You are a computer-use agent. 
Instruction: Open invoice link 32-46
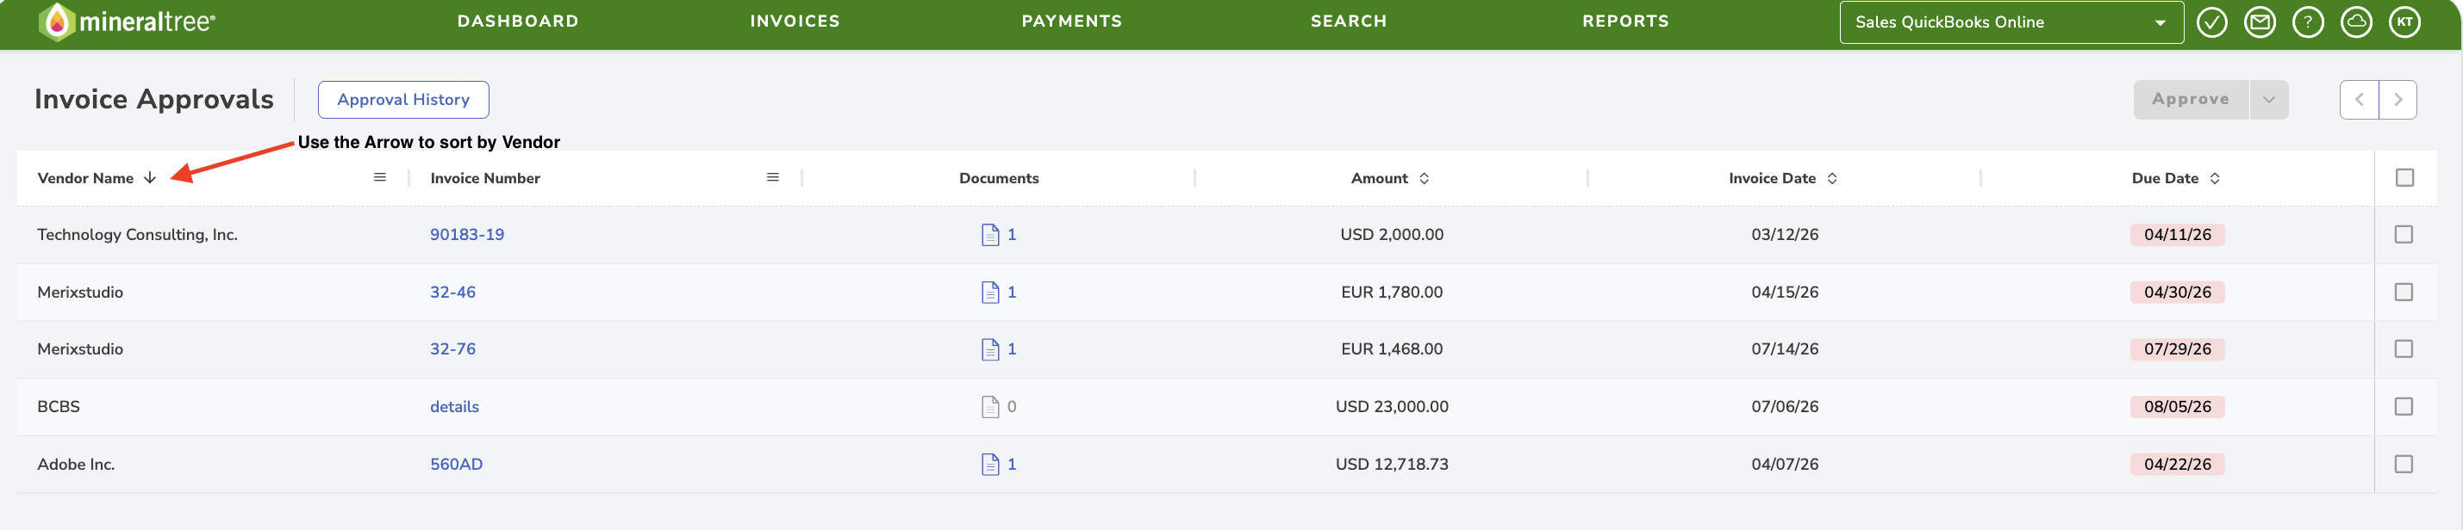click(452, 293)
